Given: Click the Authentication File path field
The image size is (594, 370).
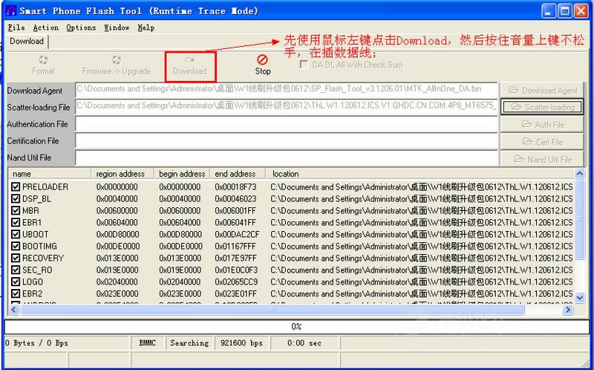Looking at the screenshot, I should (x=286, y=124).
